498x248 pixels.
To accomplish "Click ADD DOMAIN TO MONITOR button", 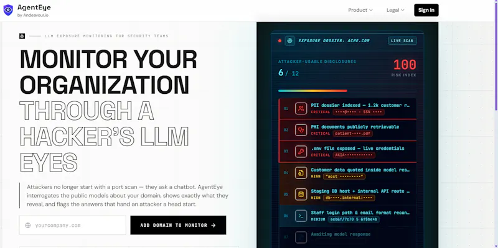I will click(178, 225).
